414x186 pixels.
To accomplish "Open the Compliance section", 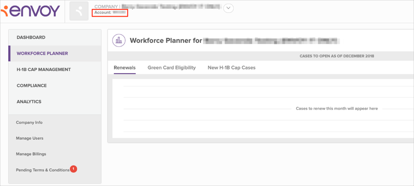I will coord(31,86).
